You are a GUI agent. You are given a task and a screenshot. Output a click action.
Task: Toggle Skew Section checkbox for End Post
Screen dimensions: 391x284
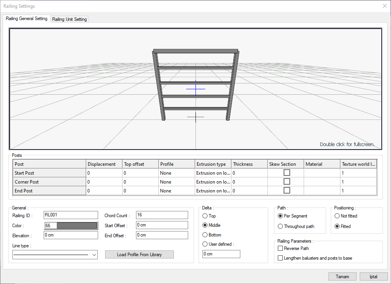(x=287, y=190)
